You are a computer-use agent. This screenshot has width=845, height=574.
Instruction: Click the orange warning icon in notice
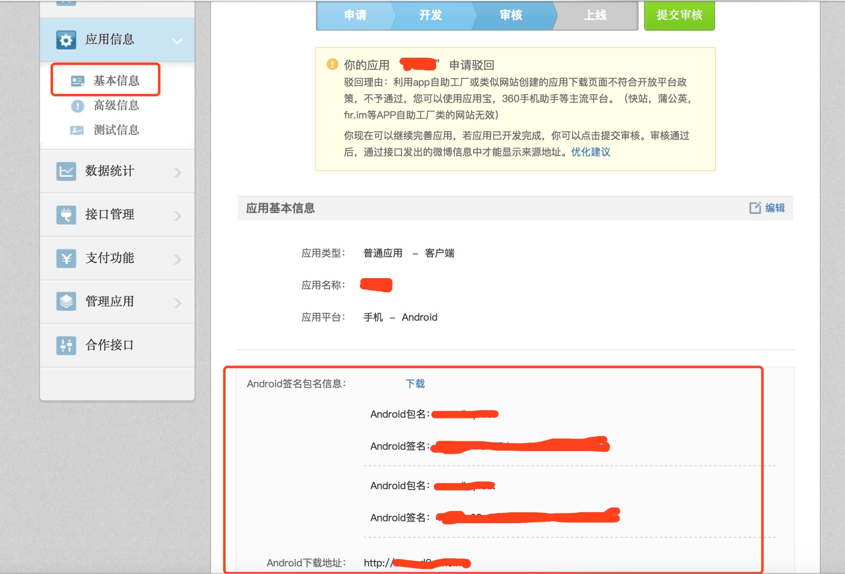click(332, 64)
